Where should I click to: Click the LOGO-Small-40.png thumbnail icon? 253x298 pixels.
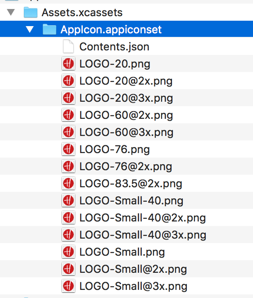pos(68,200)
